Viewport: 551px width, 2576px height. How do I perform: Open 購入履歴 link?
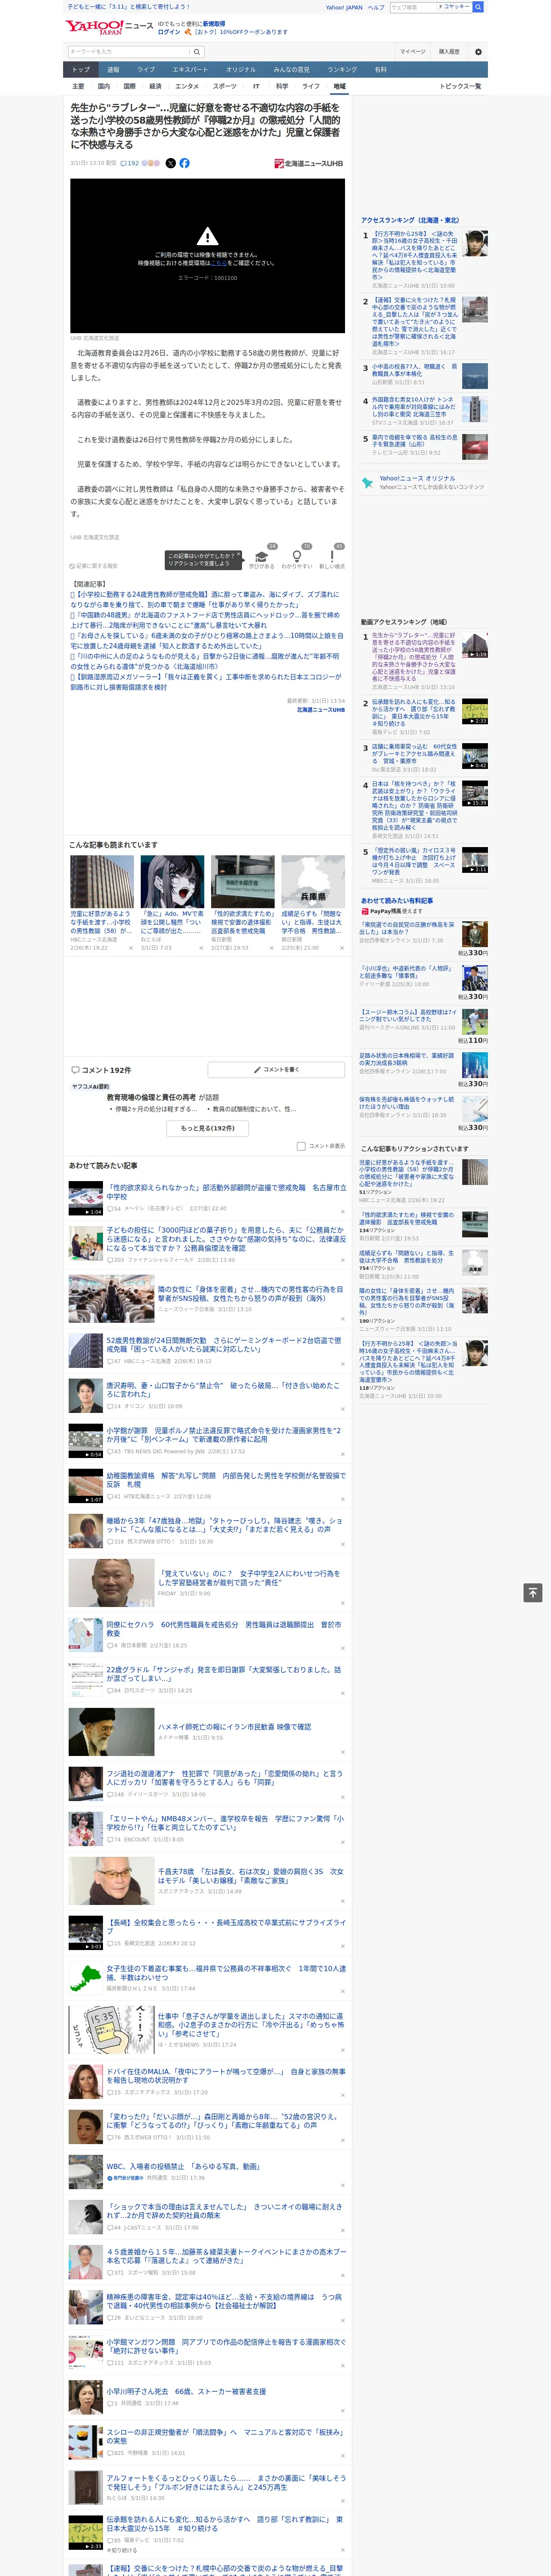[x=449, y=51]
